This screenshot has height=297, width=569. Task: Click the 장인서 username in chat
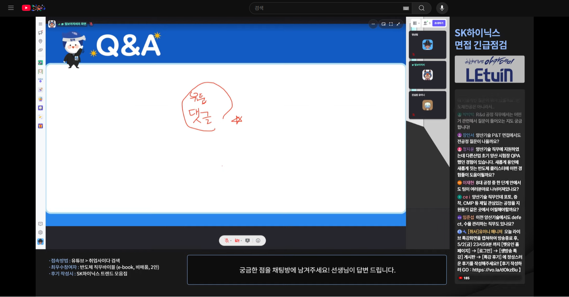[x=468, y=135]
